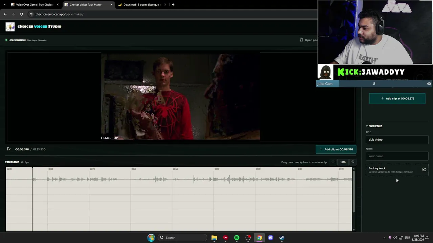The height and width of the screenshot is (243, 433).
Task: View site information icon
Action: (31, 14)
